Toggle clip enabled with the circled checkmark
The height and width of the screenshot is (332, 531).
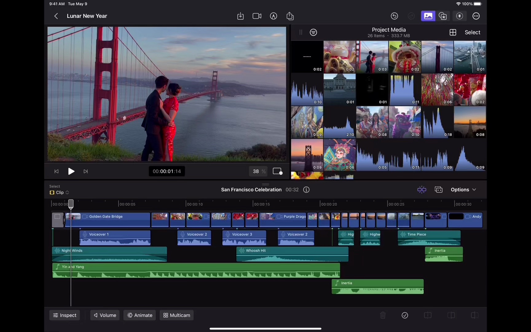click(405, 315)
